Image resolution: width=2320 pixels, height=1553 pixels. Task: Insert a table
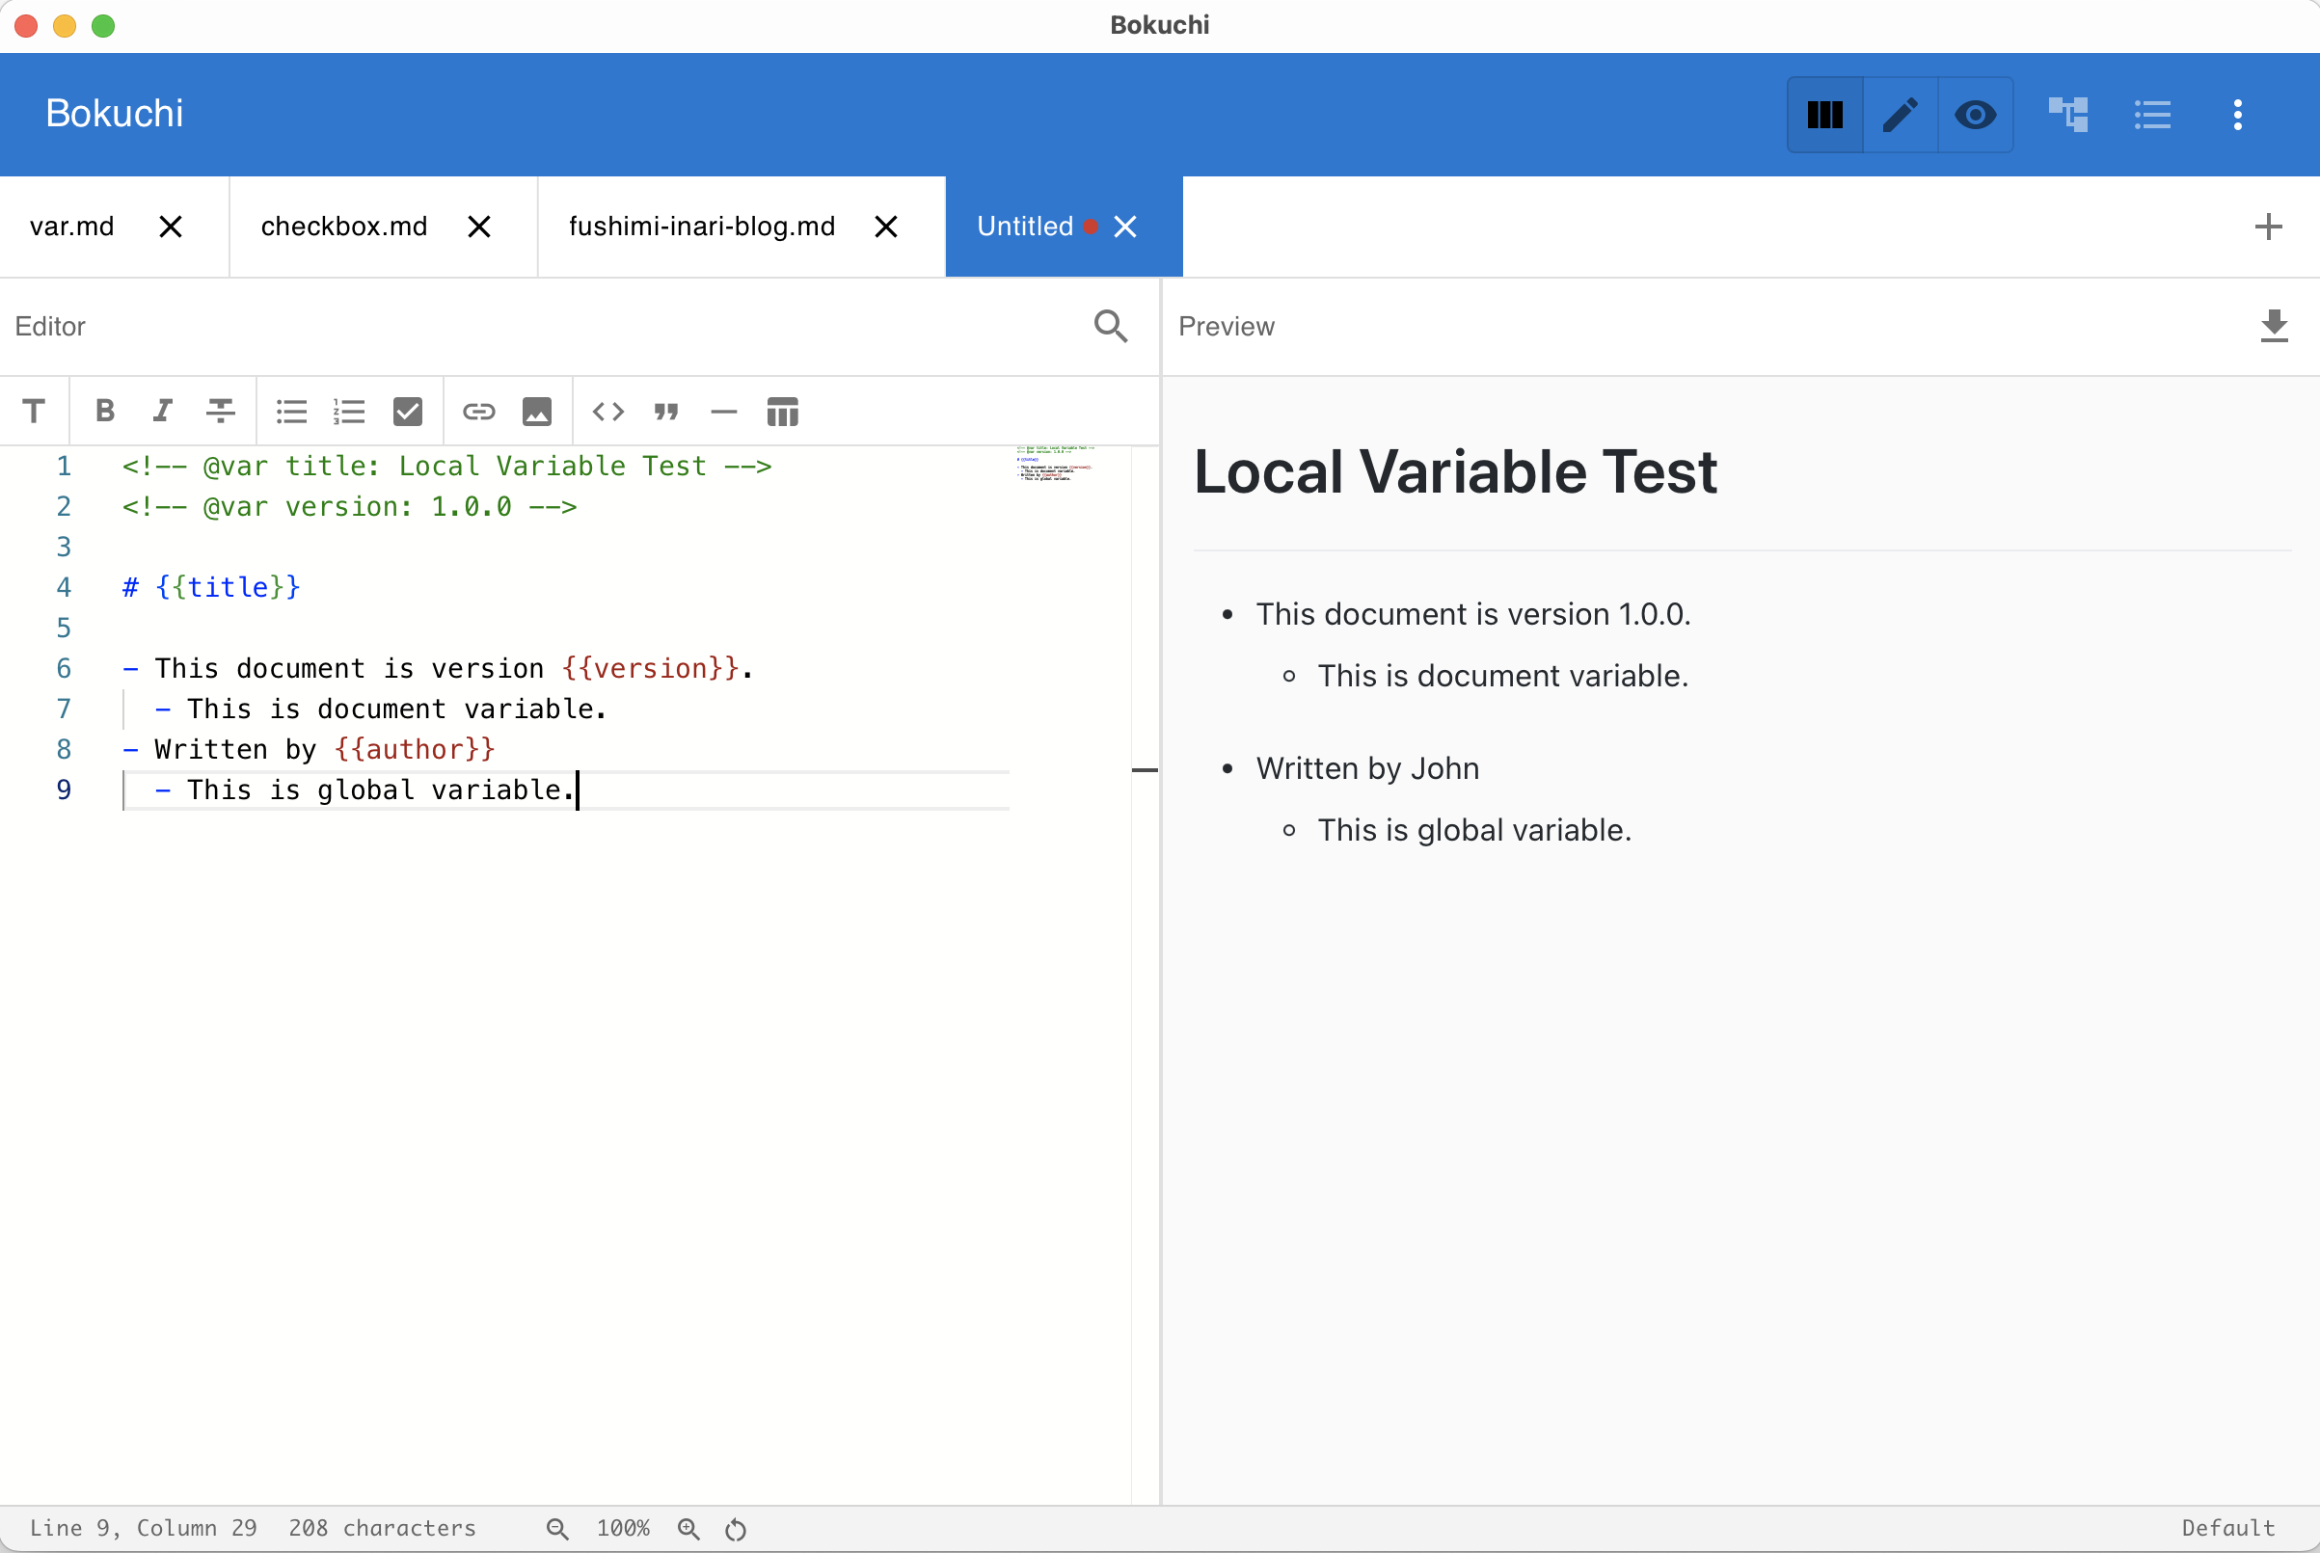782,411
